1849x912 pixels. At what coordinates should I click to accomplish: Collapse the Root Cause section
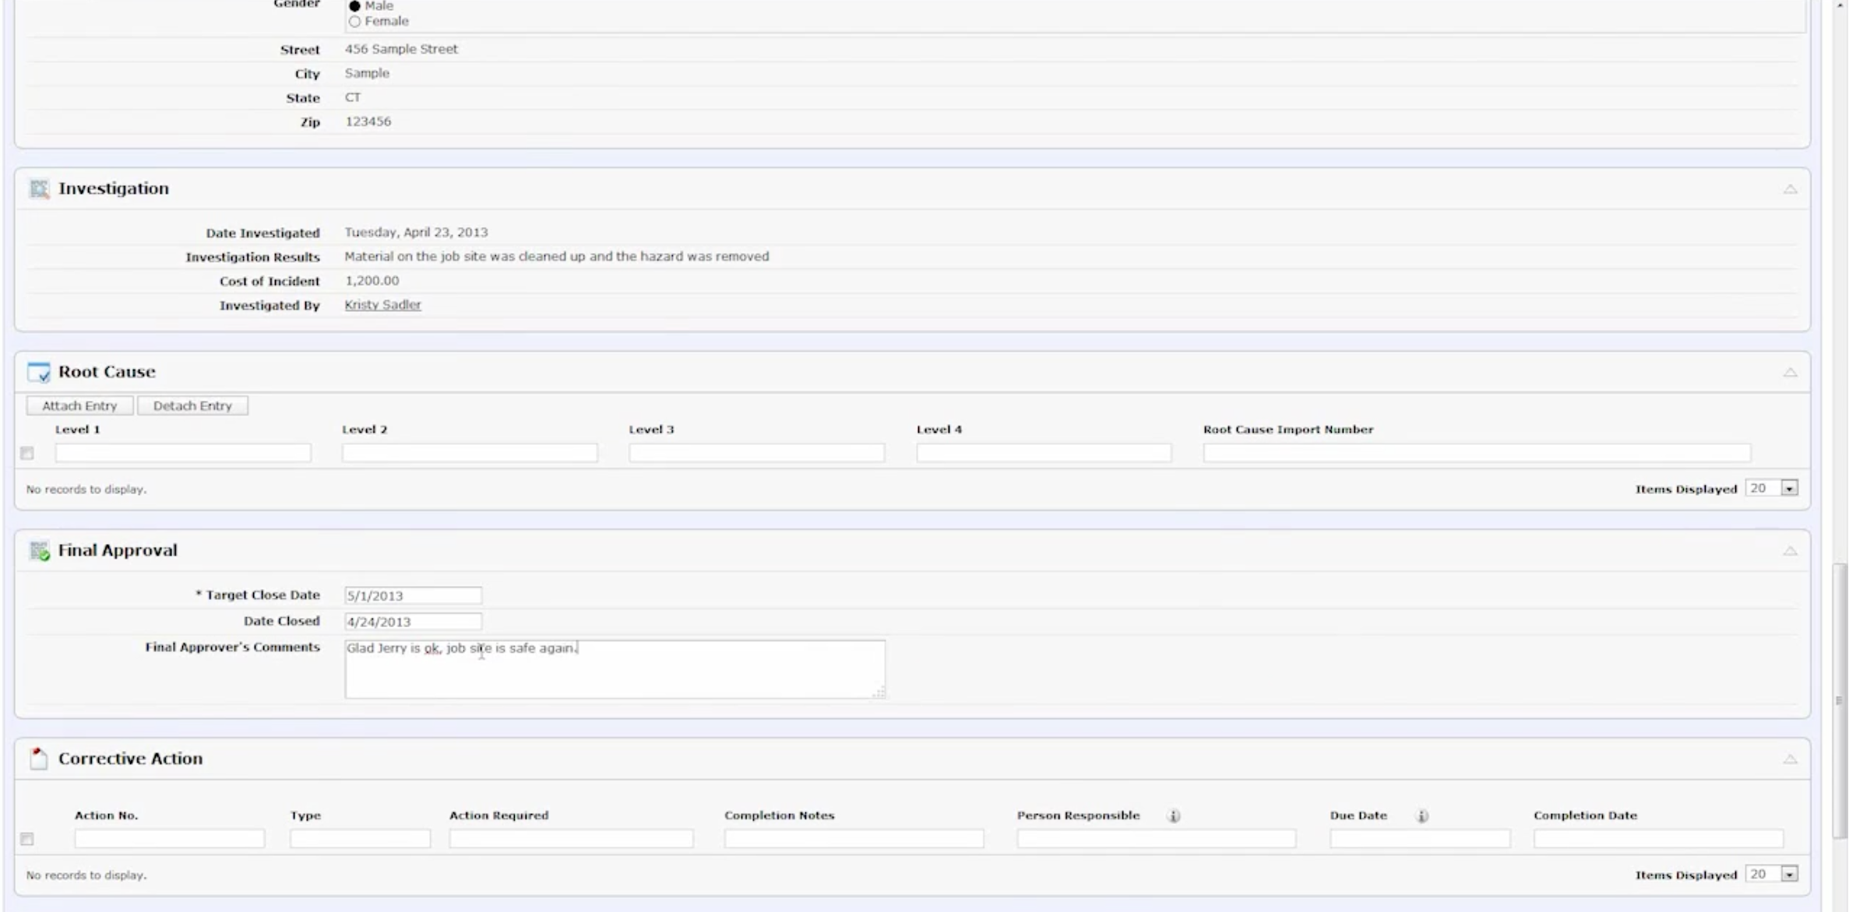point(1790,372)
